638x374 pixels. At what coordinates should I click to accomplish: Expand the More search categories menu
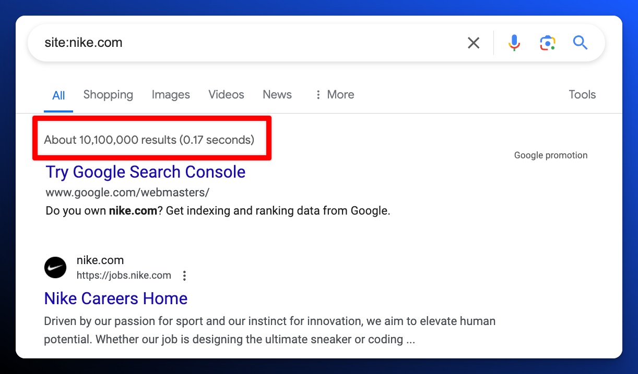[x=334, y=94]
